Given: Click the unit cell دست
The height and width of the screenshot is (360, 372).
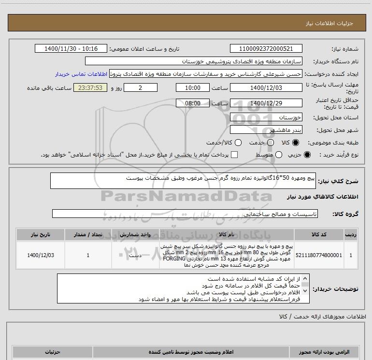Looking at the screenshot, I should pyautogui.click(x=135, y=255).
